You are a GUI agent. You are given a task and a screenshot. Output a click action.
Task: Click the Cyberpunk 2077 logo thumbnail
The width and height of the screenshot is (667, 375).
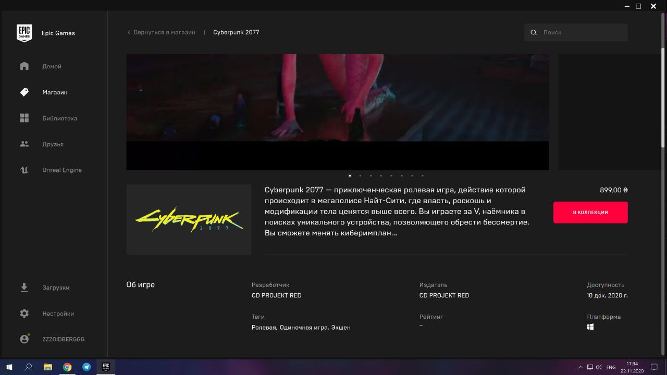pyautogui.click(x=189, y=219)
